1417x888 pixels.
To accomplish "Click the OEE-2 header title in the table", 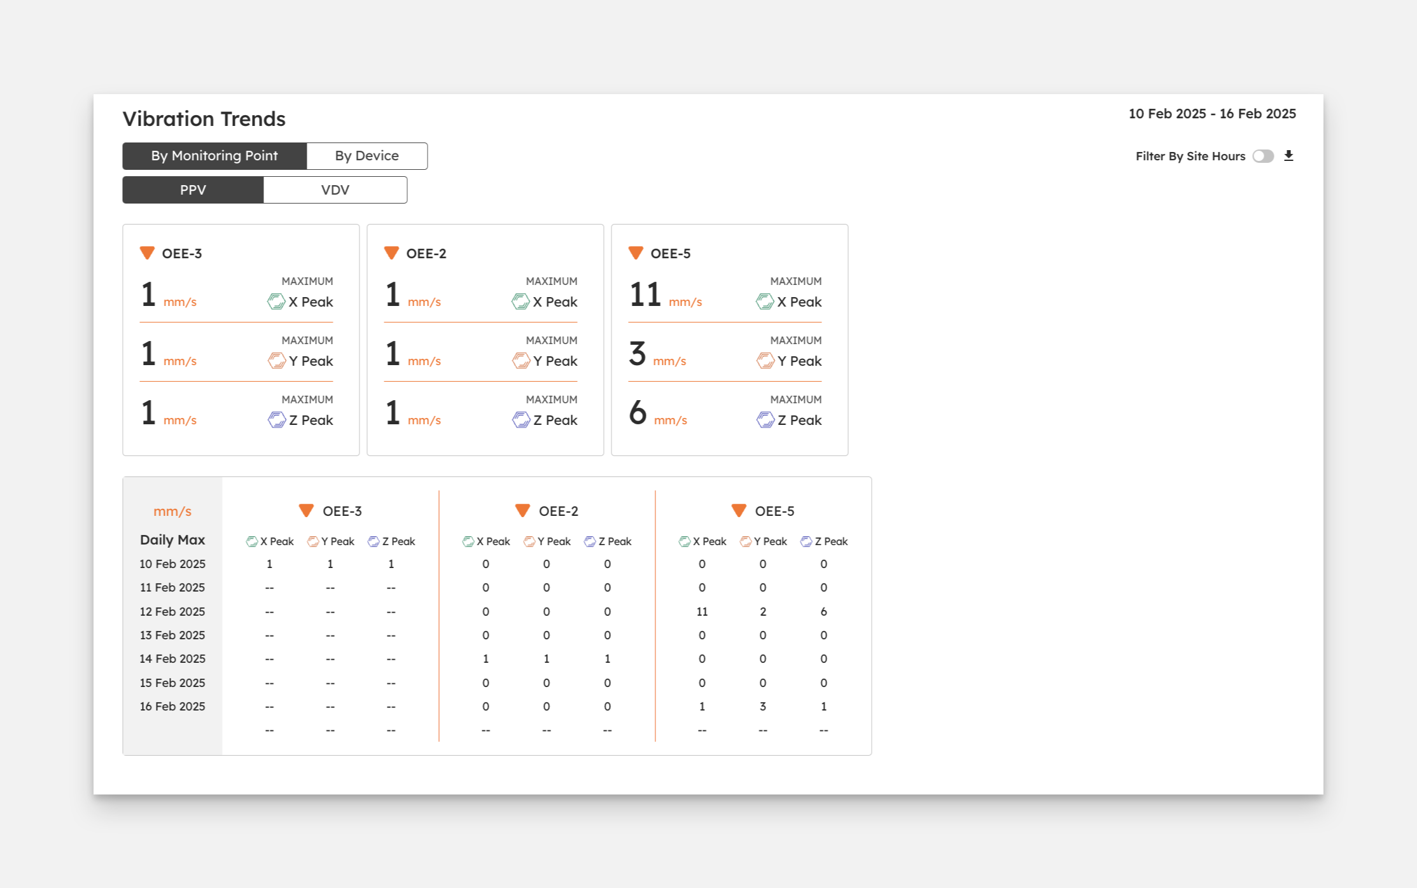I will tap(558, 511).
